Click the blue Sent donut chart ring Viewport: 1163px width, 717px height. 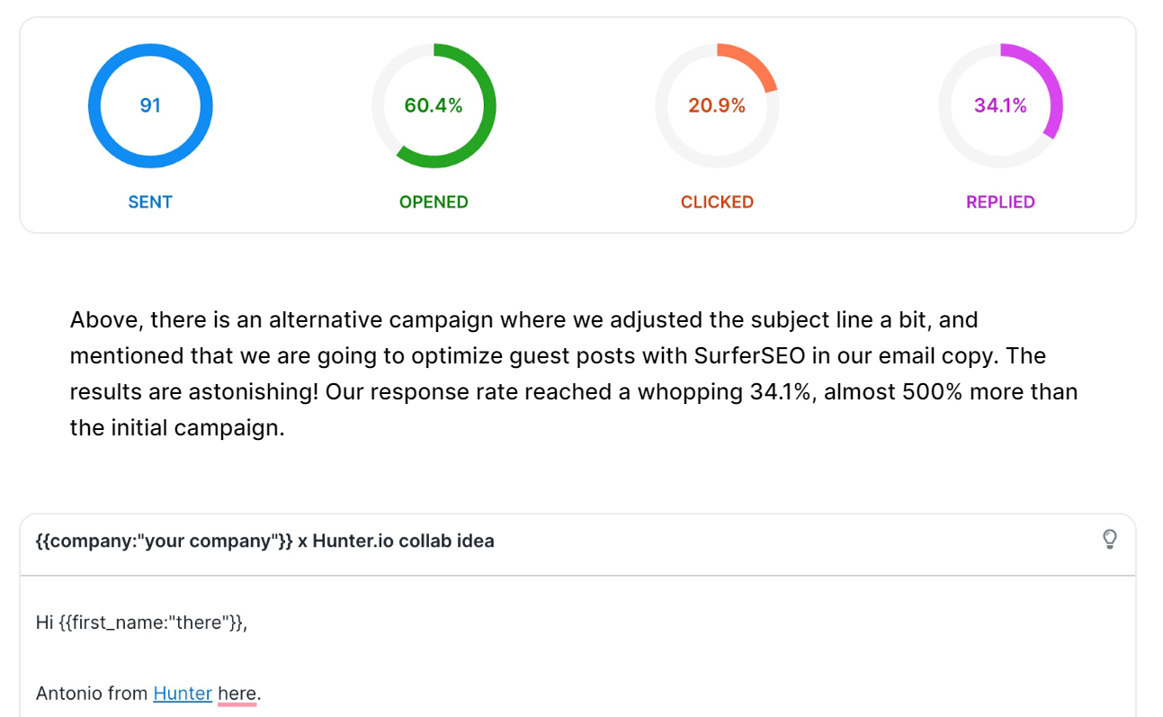click(94, 105)
